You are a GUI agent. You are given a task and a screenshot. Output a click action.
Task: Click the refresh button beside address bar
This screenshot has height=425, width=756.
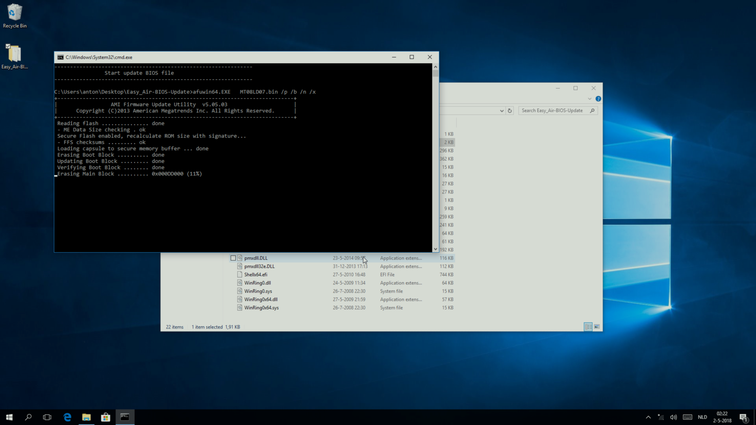point(510,111)
